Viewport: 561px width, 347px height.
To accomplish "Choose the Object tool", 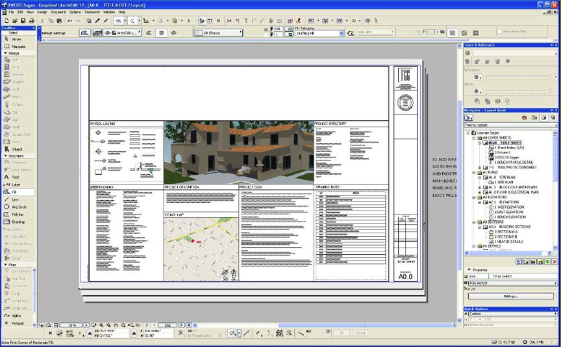I will pos(17,149).
